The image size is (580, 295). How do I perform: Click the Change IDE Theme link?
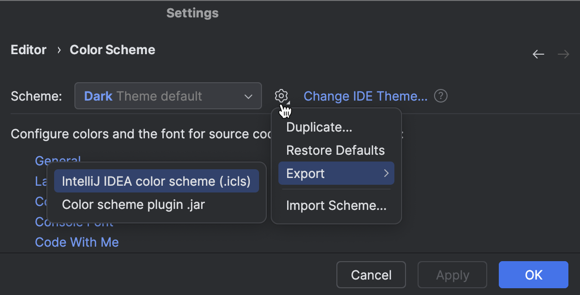click(365, 96)
